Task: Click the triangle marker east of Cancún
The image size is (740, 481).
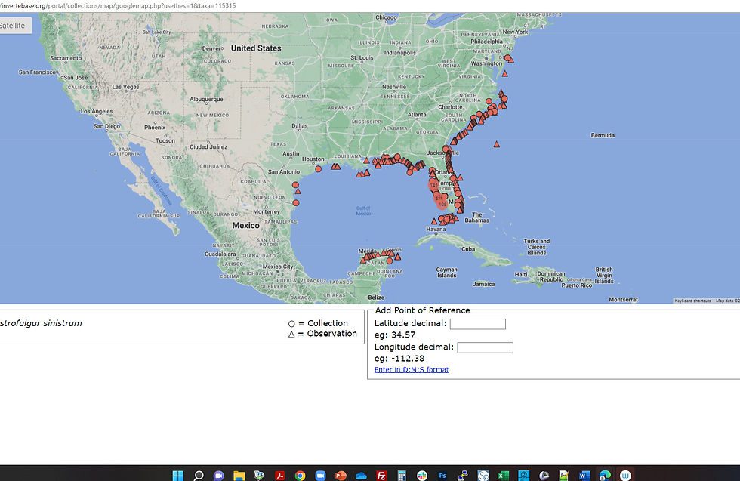Action: click(398, 257)
